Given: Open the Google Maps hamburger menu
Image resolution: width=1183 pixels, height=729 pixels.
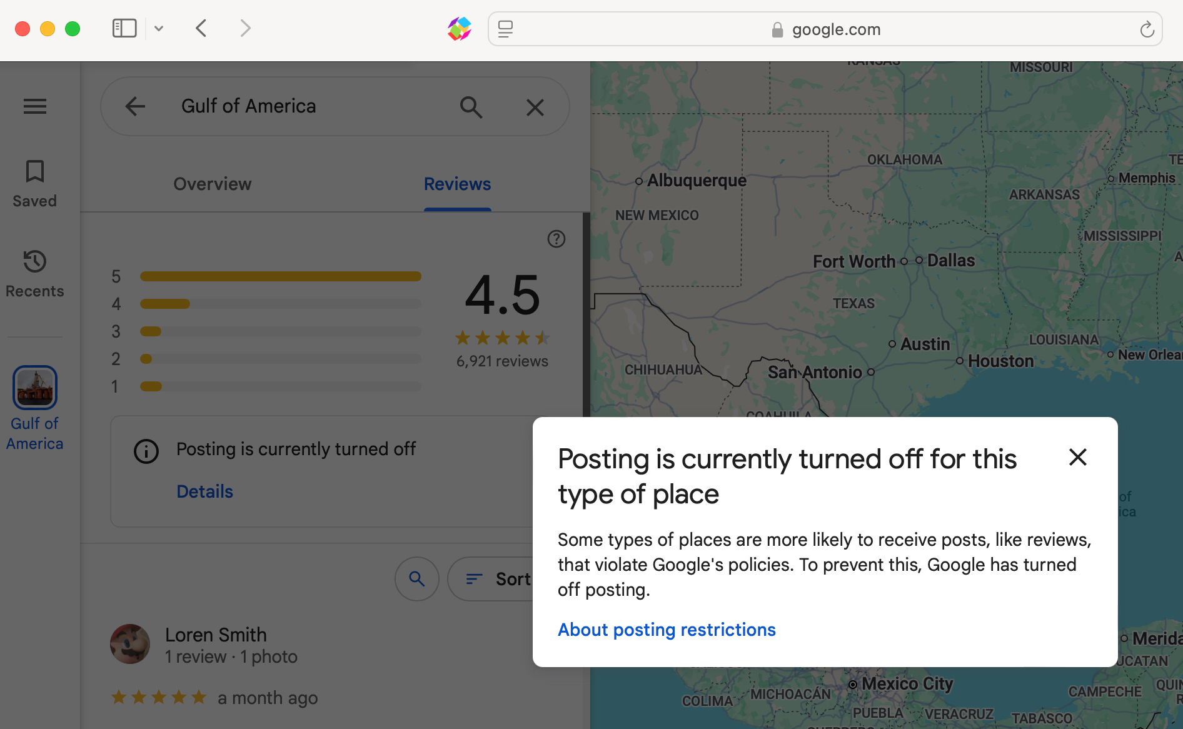Looking at the screenshot, I should coord(35,106).
